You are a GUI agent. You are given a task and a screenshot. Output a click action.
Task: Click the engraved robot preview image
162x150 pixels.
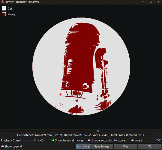(81, 66)
